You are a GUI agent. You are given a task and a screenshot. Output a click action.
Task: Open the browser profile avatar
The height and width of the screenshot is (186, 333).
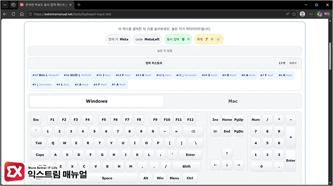302,14
